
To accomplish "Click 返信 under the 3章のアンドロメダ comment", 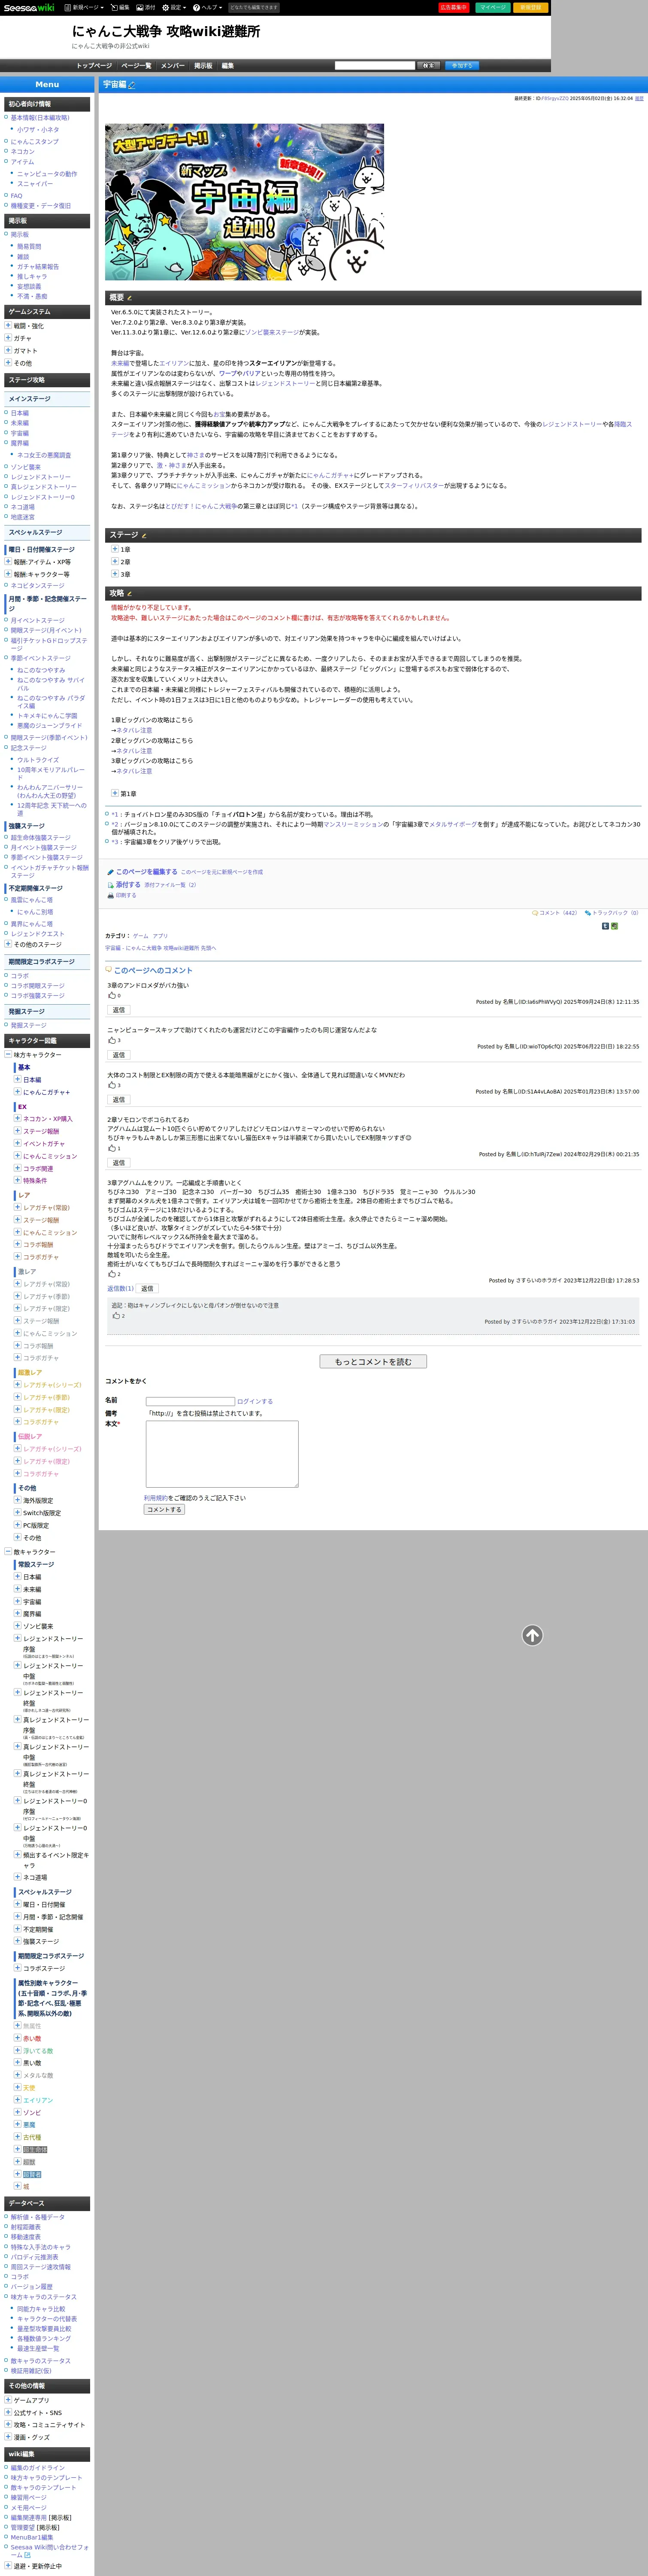I will pos(119,1010).
